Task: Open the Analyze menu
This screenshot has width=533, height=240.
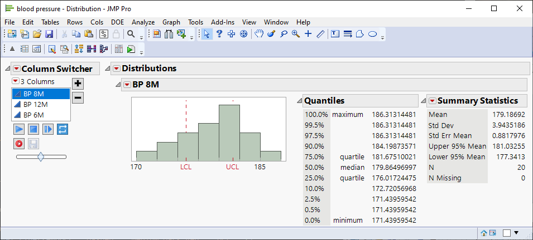Action: coord(143,22)
